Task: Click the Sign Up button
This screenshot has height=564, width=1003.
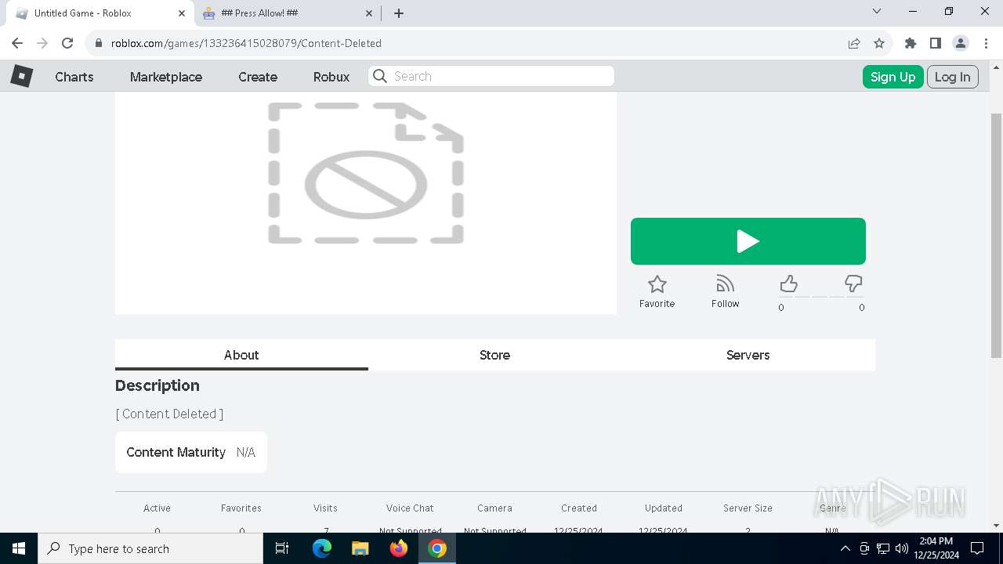Action: coord(893,77)
